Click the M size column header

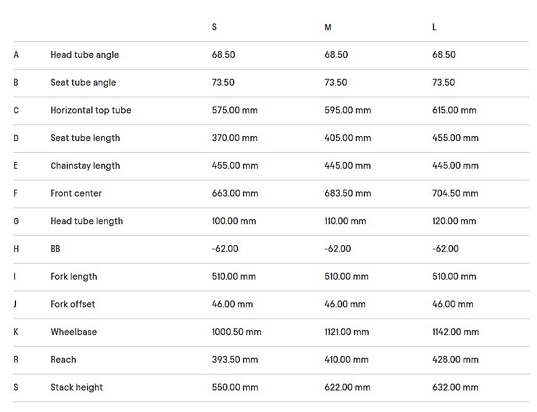coord(328,27)
